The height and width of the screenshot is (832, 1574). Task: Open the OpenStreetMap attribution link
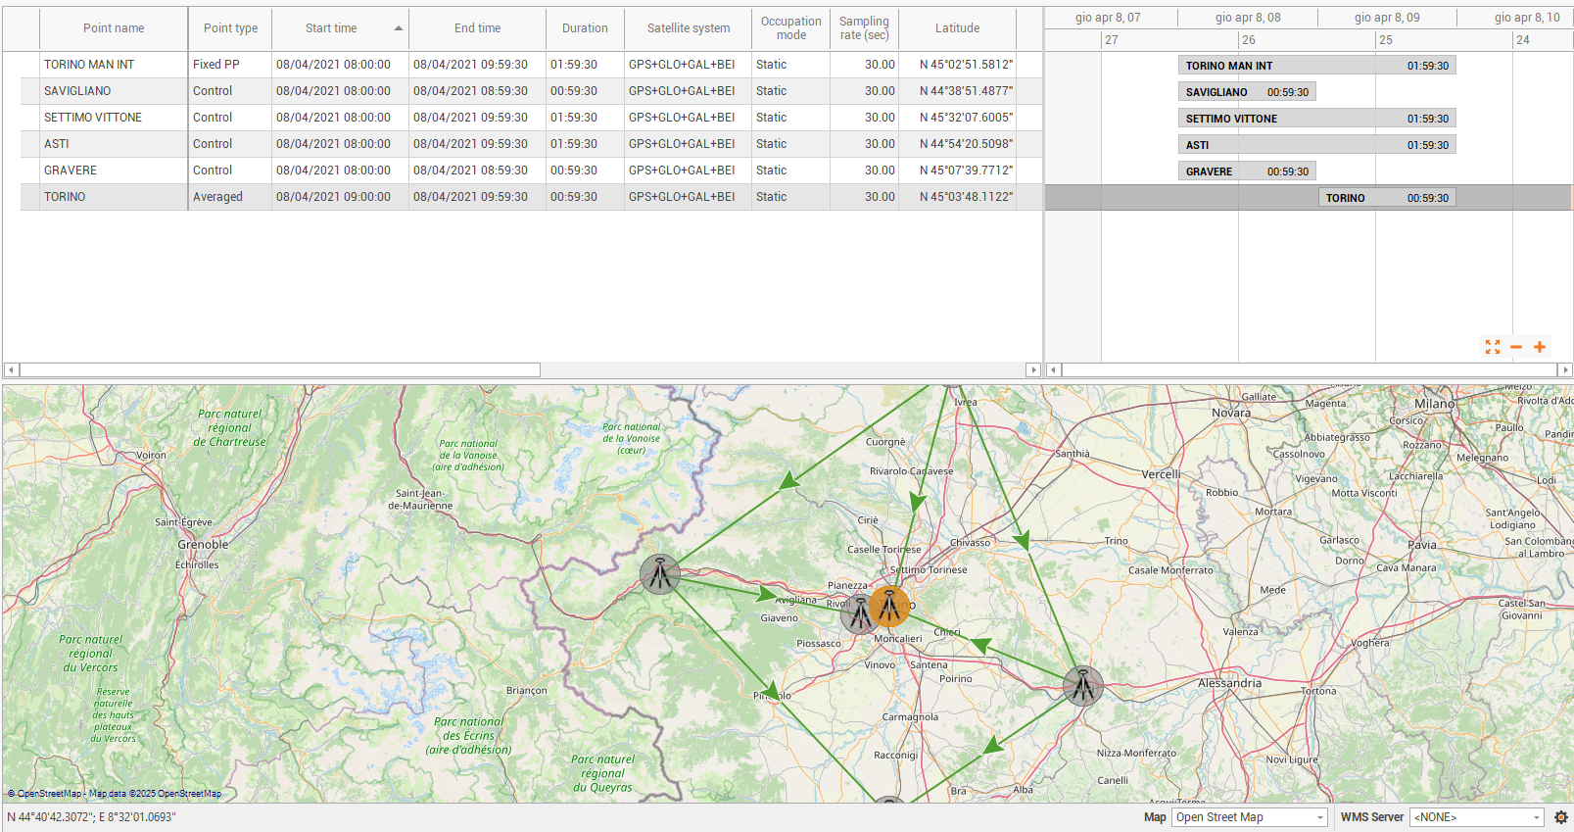(x=49, y=794)
